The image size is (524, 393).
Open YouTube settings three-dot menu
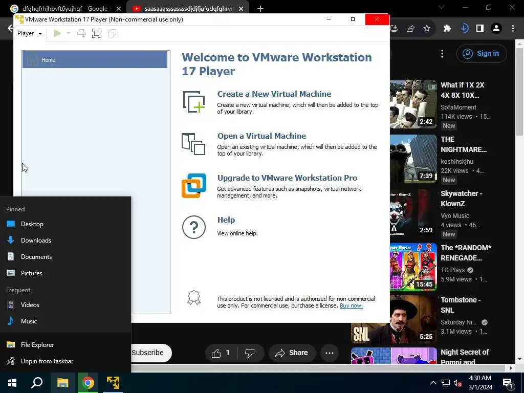coord(442,53)
